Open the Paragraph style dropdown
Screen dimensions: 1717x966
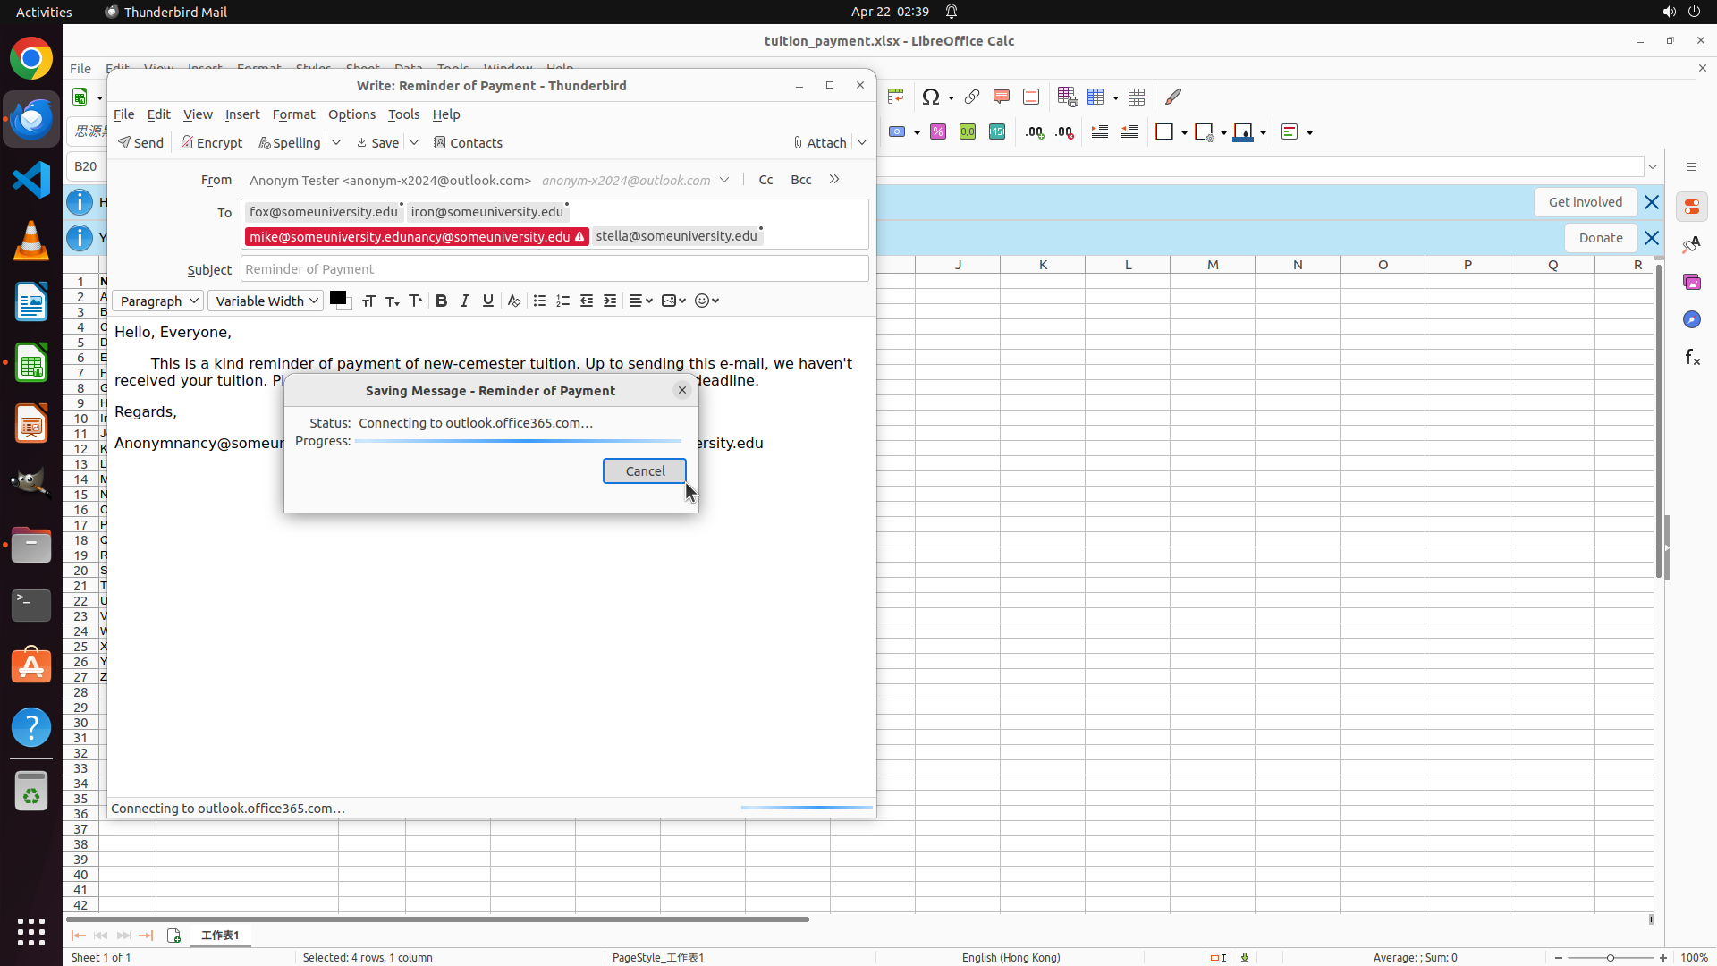[157, 301]
